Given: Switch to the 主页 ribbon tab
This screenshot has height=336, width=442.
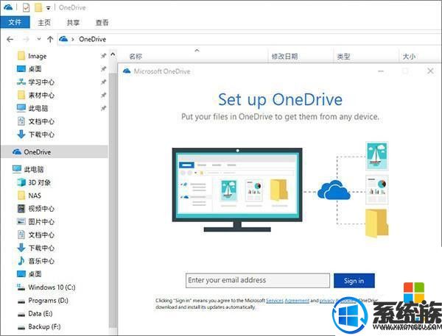Looking at the screenshot, I should [44, 23].
